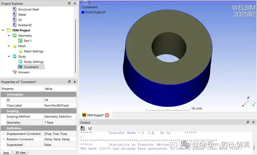Save the output log with disk icon
Image resolution: width=257 pixels, height=155 pixels.
(82, 128)
